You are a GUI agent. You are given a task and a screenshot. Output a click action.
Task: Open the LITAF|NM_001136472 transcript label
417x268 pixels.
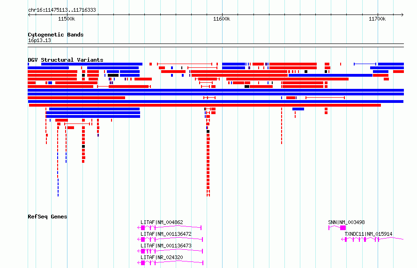pyautogui.click(x=166, y=234)
